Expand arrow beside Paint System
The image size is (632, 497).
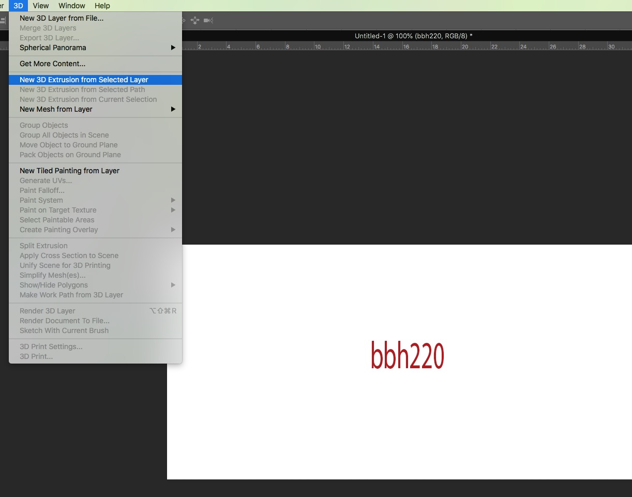pos(173,200)
